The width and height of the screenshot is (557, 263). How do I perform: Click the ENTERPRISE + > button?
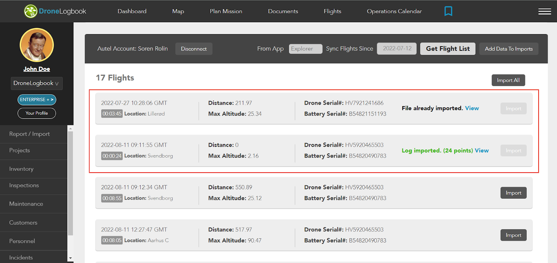(x=37, y=99)
